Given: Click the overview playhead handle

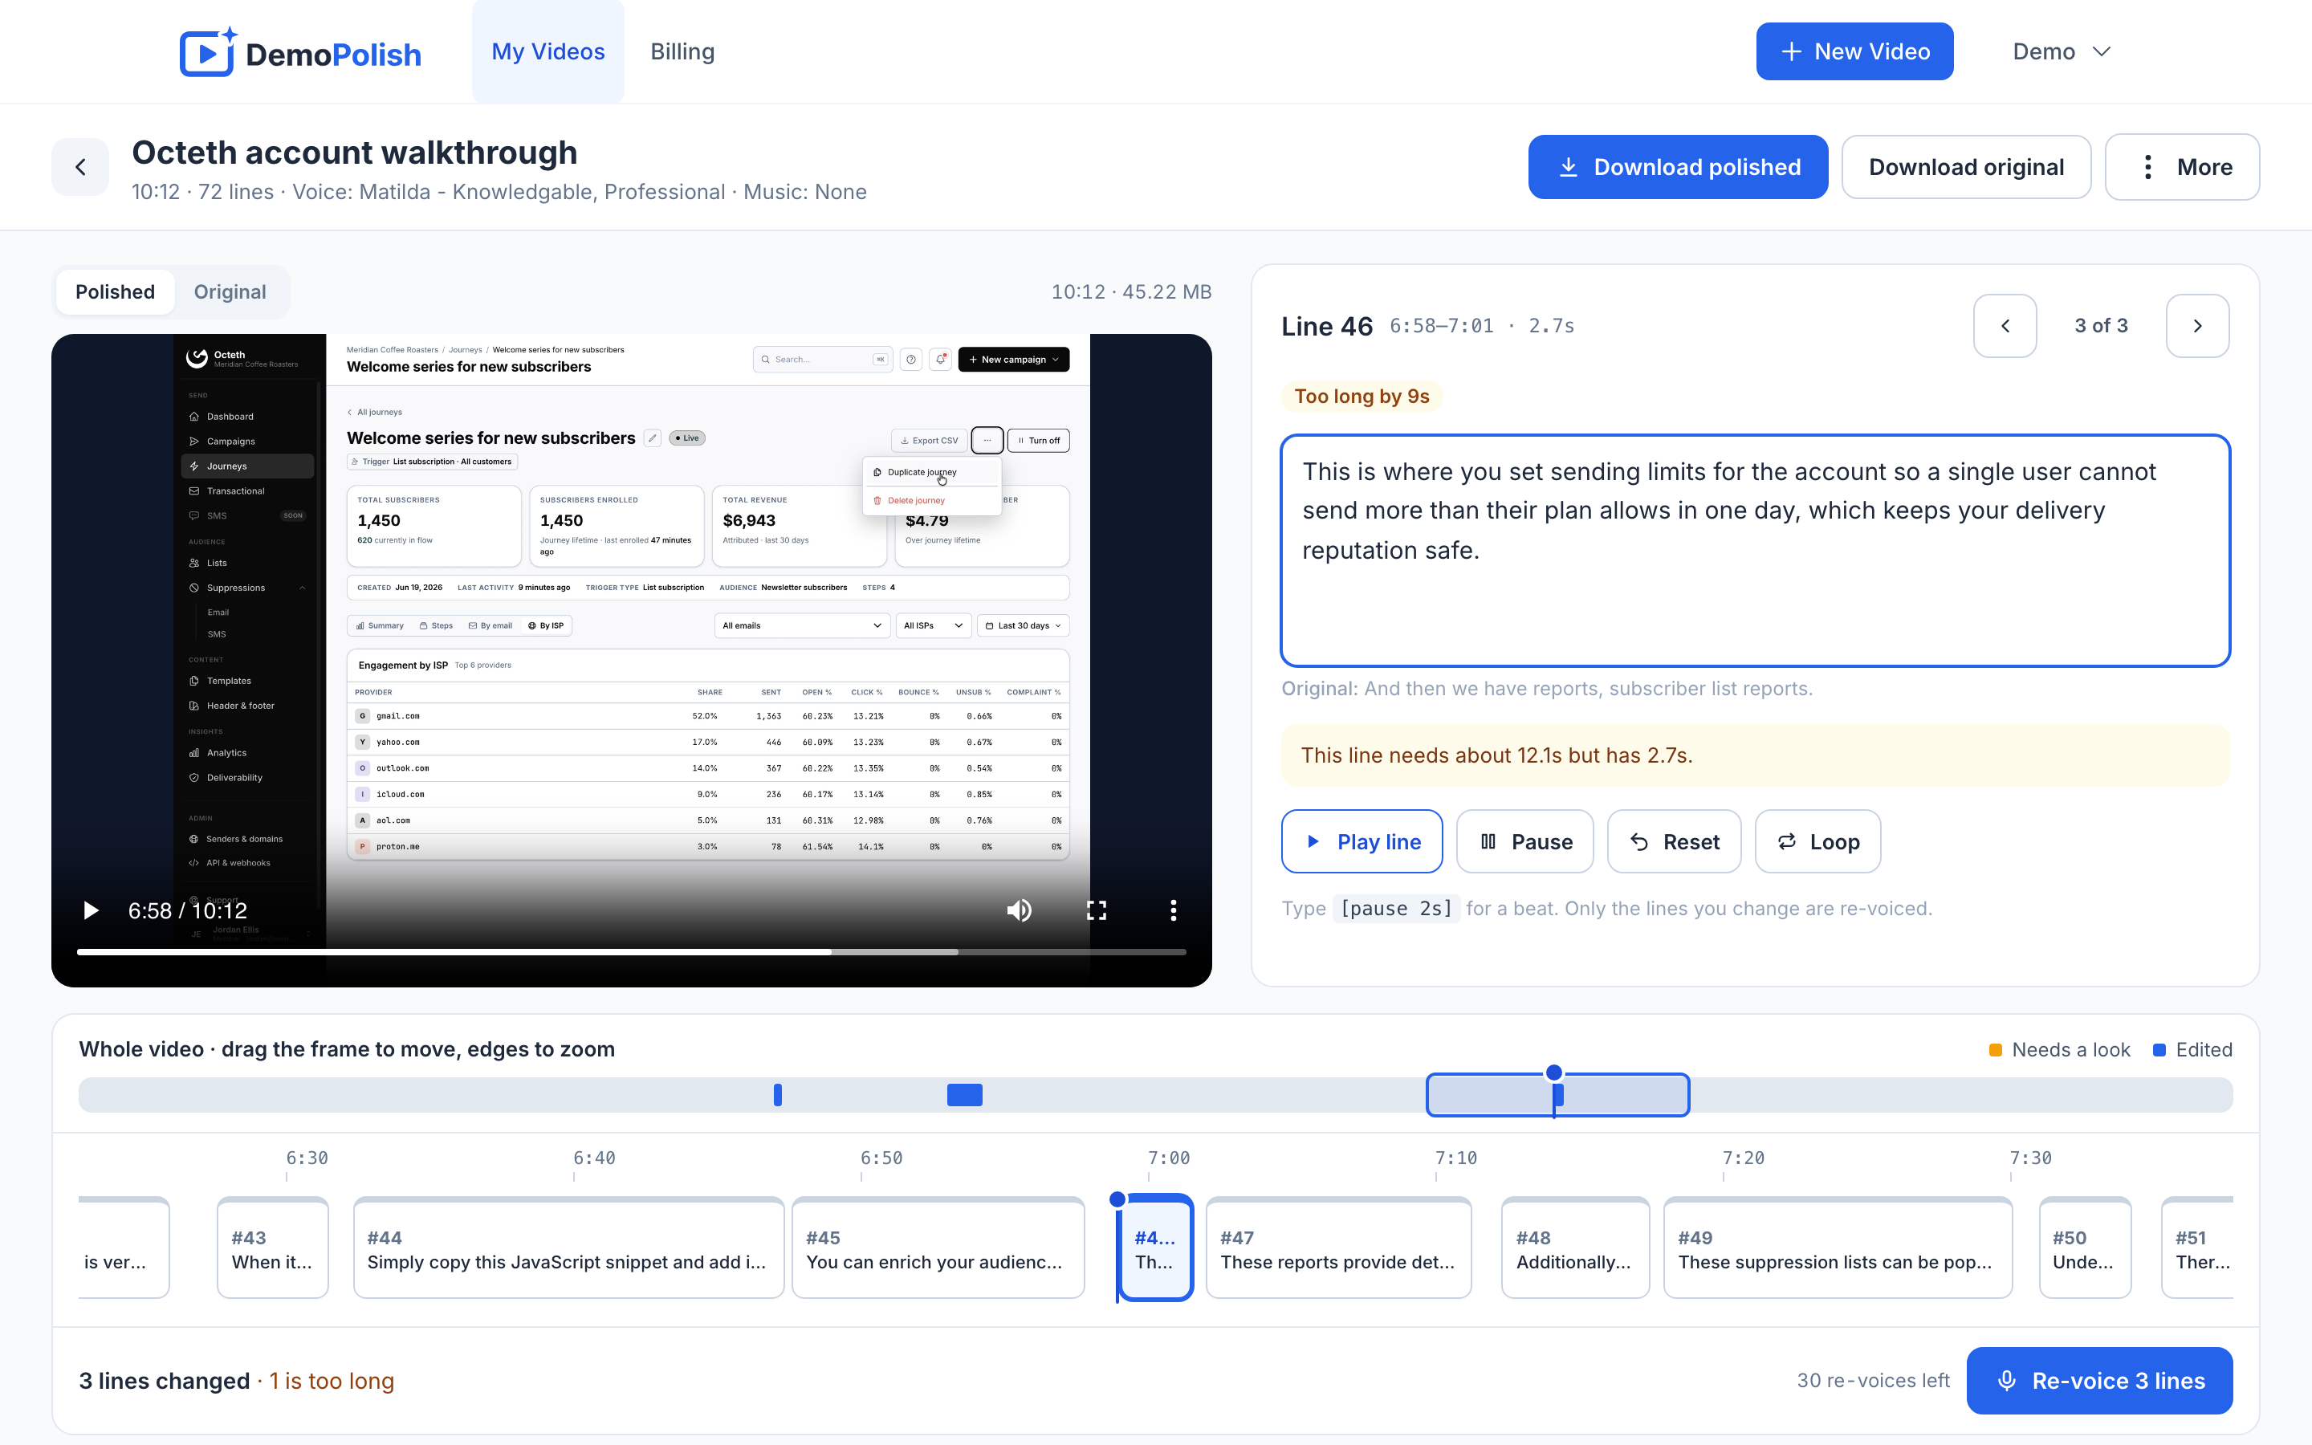Looking at the screenshot, I should [1554, 1073].
